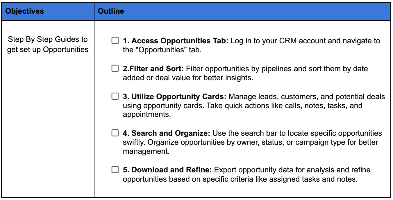Screen dimensions: 393x200
Task: Check the Download and Refine checkbox
Action: 115,169
